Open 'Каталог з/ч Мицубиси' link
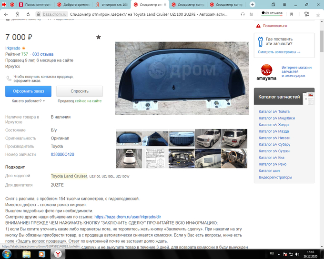324x259 pixels. point(277,118)
